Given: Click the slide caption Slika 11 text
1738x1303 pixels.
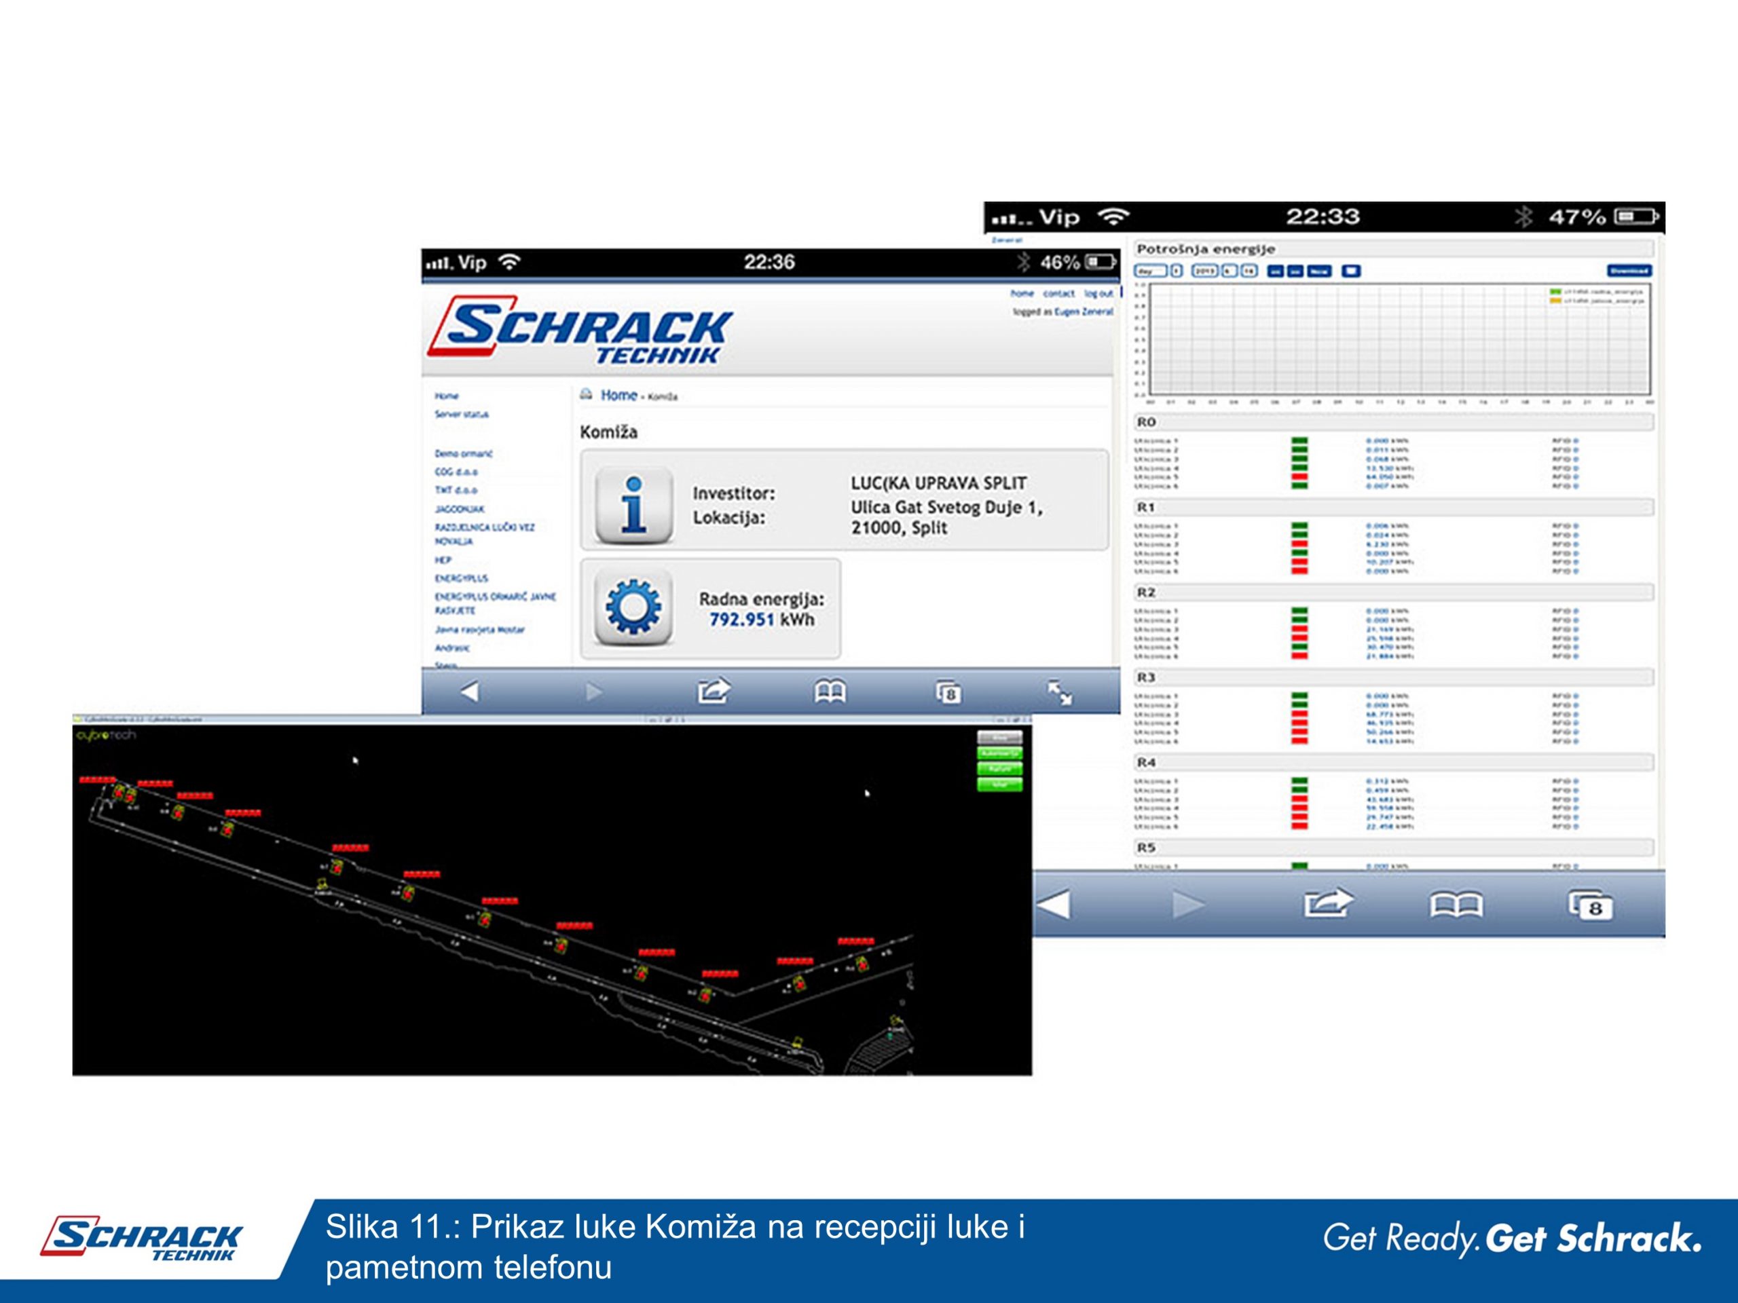Looking at the screenshot, I should (676, 1247).
